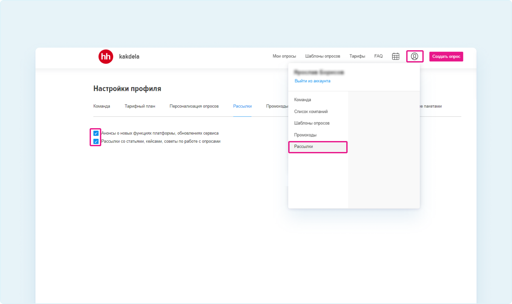This screenshot has height=304, width=512.
Task: Toggle the 'Рассылки со статьями' checkbox
Action: click(96, 141)
